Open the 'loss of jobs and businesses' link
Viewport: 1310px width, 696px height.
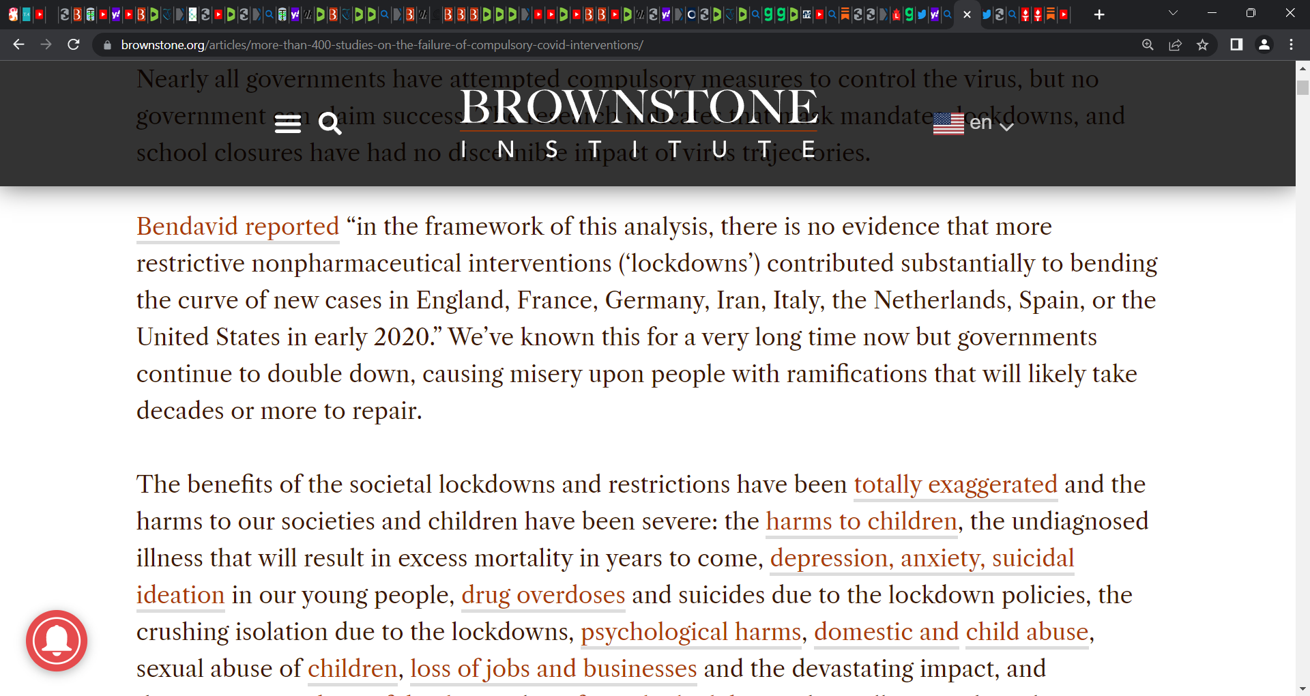click(x=553, y=669)
